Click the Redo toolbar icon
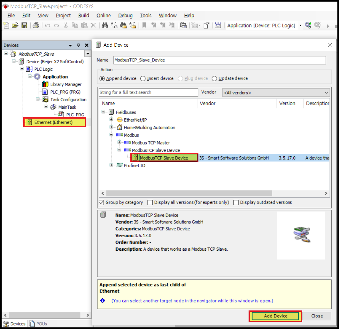Screen dimensions: 339x329 [57, 26]
